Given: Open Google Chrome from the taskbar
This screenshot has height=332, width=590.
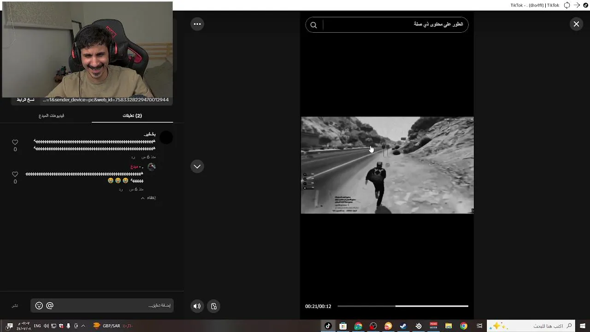Looking at the screenshot, I should (464, 326).
